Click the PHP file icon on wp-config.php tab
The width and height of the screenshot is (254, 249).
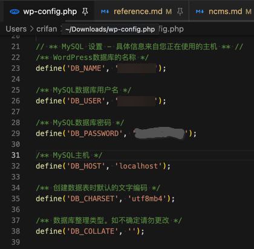click(15, 11)
